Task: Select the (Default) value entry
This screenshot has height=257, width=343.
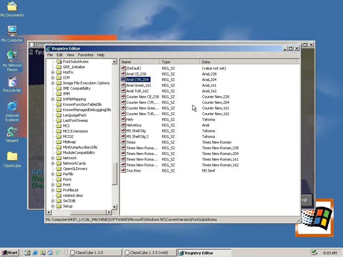Action: (x=133, y=68)
